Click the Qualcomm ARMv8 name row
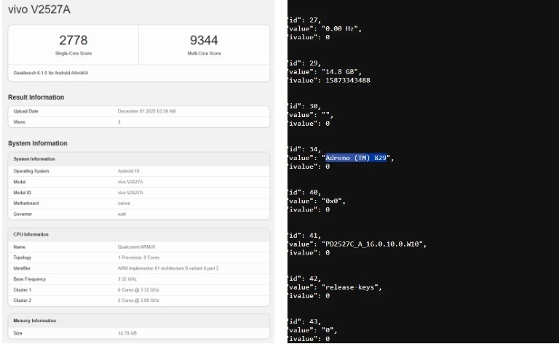Image resolution: width=559 pixels, height=344 pixels. click(138, 247)
